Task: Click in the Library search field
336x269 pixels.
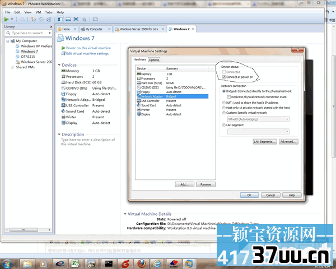Action: pos(27,33)
